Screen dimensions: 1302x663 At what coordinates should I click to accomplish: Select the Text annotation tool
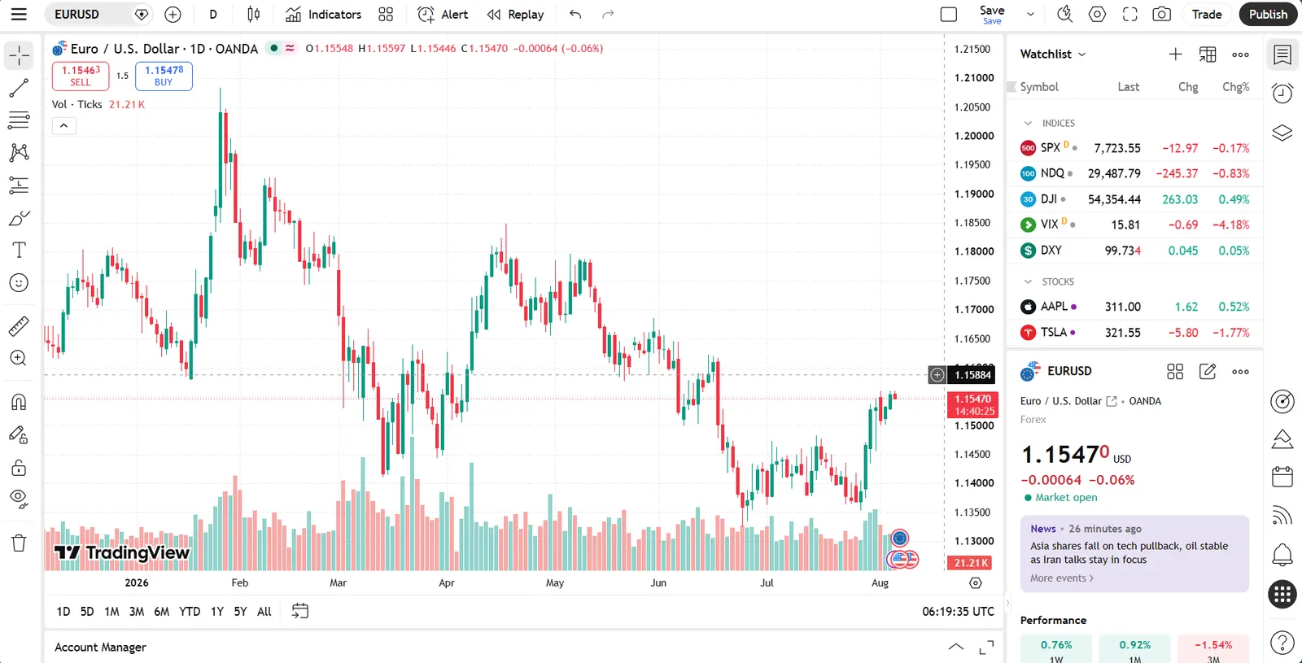point(19,250)
